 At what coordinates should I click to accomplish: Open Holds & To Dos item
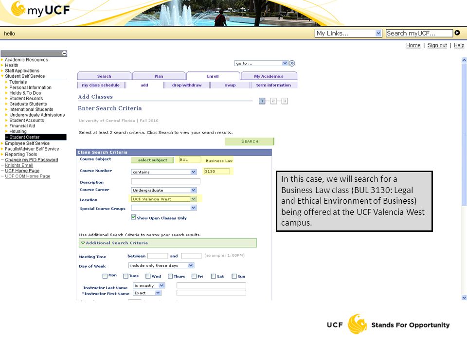(x=25, y=93)
